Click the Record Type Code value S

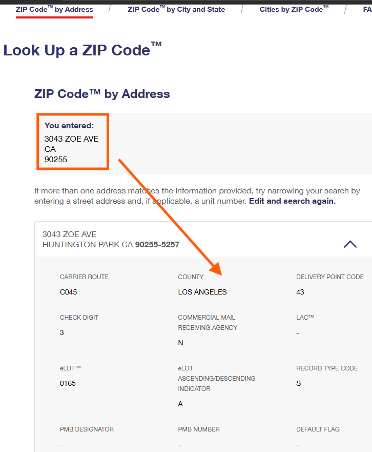299,383
